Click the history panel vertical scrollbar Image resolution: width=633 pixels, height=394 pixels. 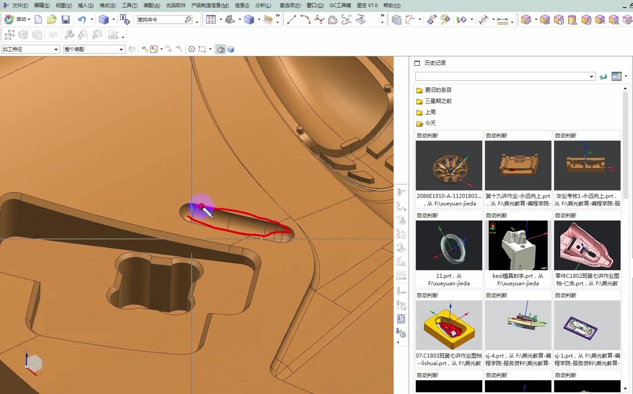click(626, 238)
